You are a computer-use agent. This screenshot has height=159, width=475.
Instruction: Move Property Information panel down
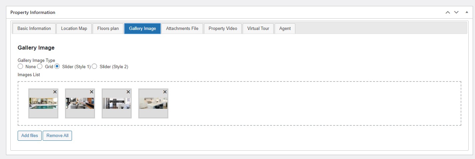(x=456, y=12)
